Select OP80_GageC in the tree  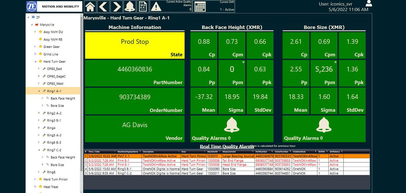pyautogui.click(x=56, y=76)
